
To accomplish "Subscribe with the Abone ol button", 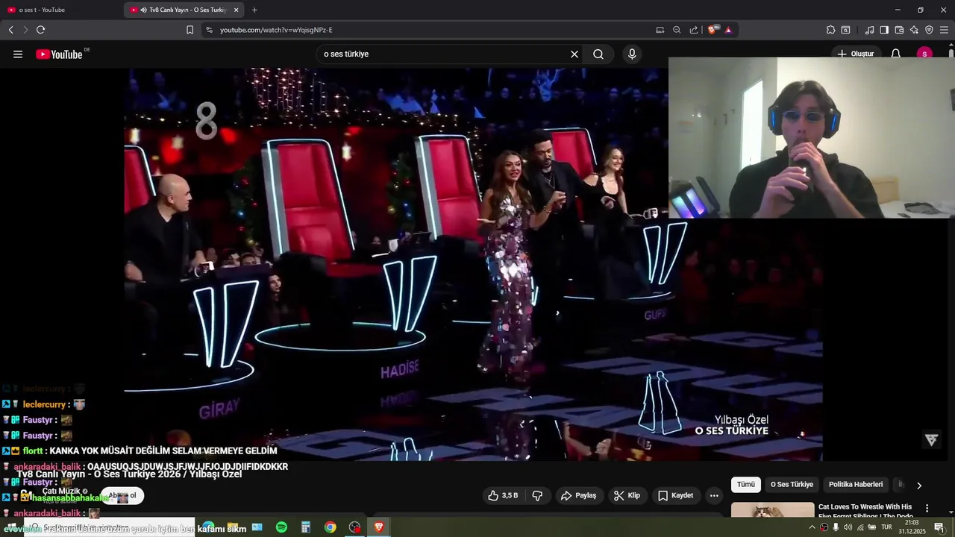I will tap(122, 495).
